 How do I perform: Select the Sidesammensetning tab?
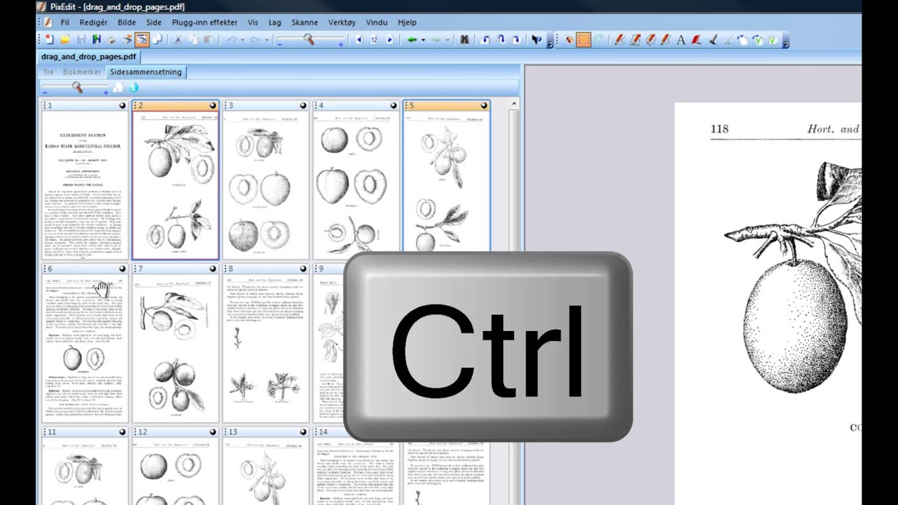145,72
